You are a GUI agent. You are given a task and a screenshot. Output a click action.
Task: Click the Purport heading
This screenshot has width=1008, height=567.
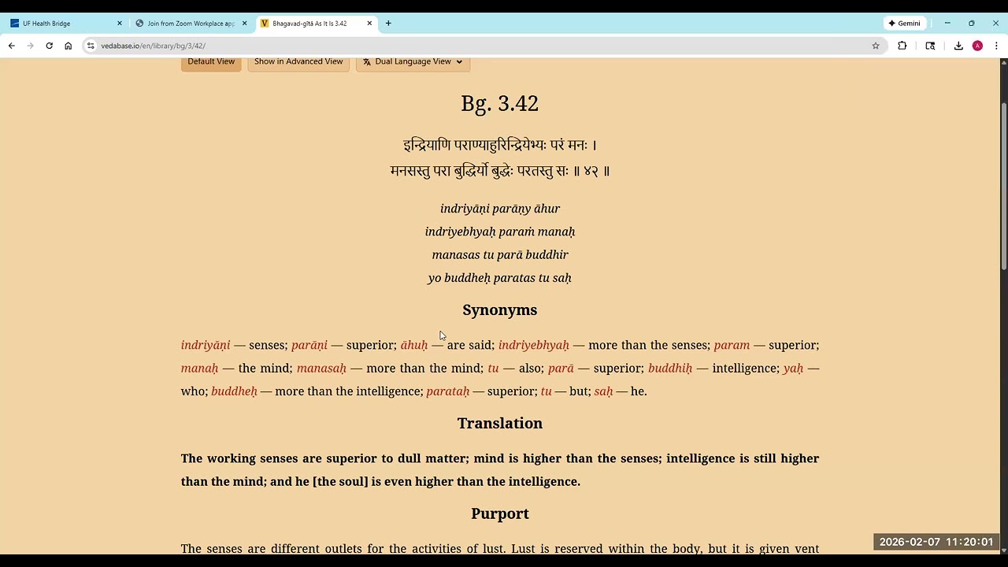500,513
